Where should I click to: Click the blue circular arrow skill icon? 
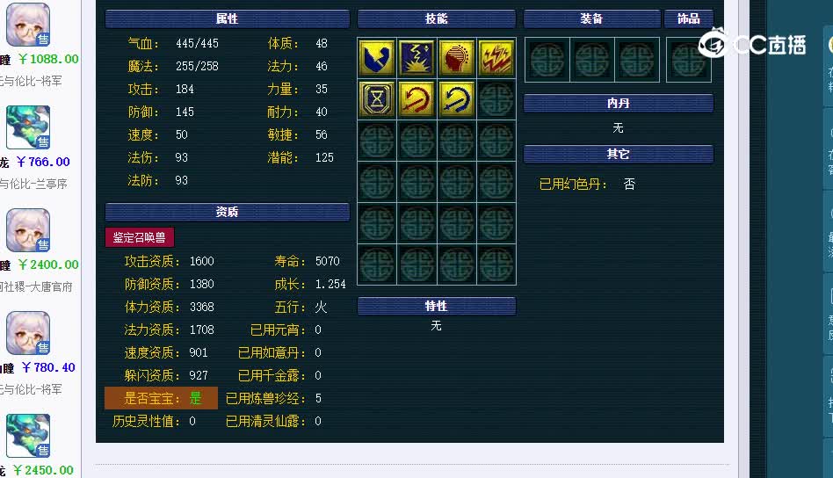coord(456,98)
